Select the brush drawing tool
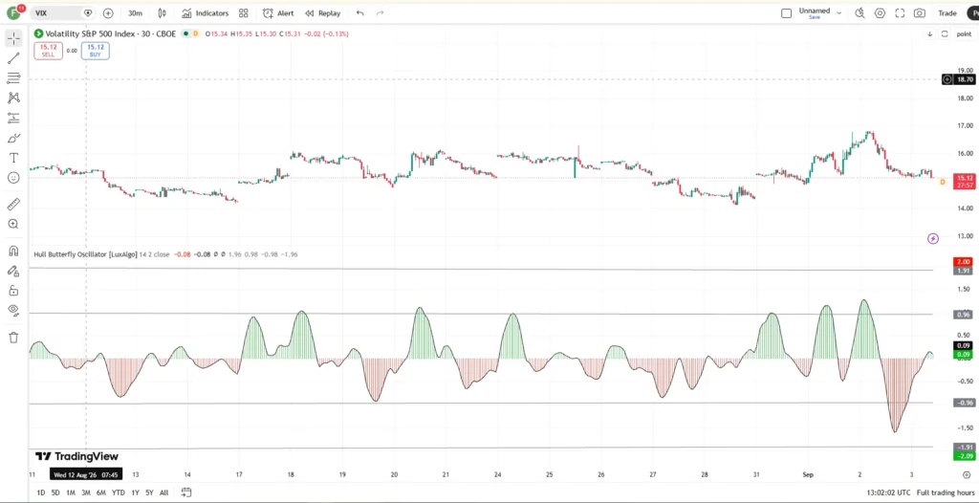This screenshot has width=979, height=503. 13,138
